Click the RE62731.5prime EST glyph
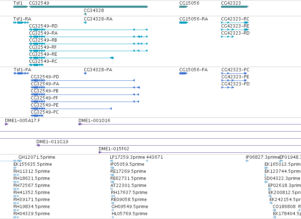The width and height of the screenshot is (301, 219). point(112,182)
